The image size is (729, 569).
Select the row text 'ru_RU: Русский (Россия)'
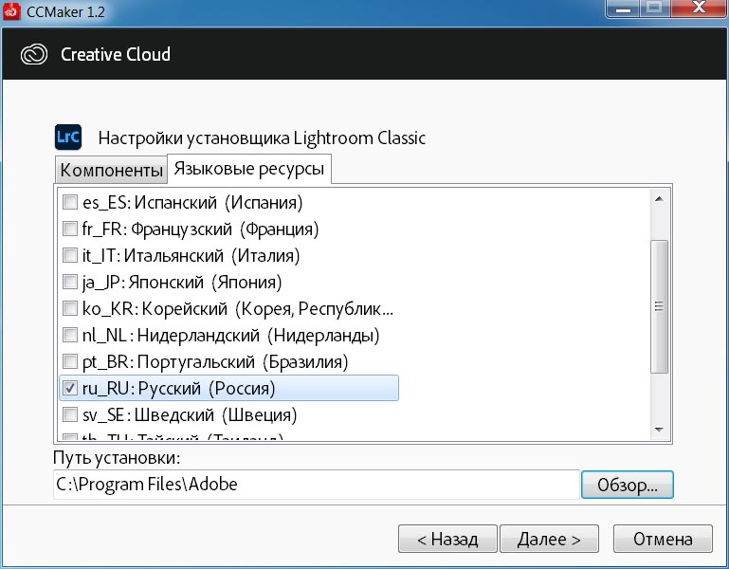click(x=178, y=388)
